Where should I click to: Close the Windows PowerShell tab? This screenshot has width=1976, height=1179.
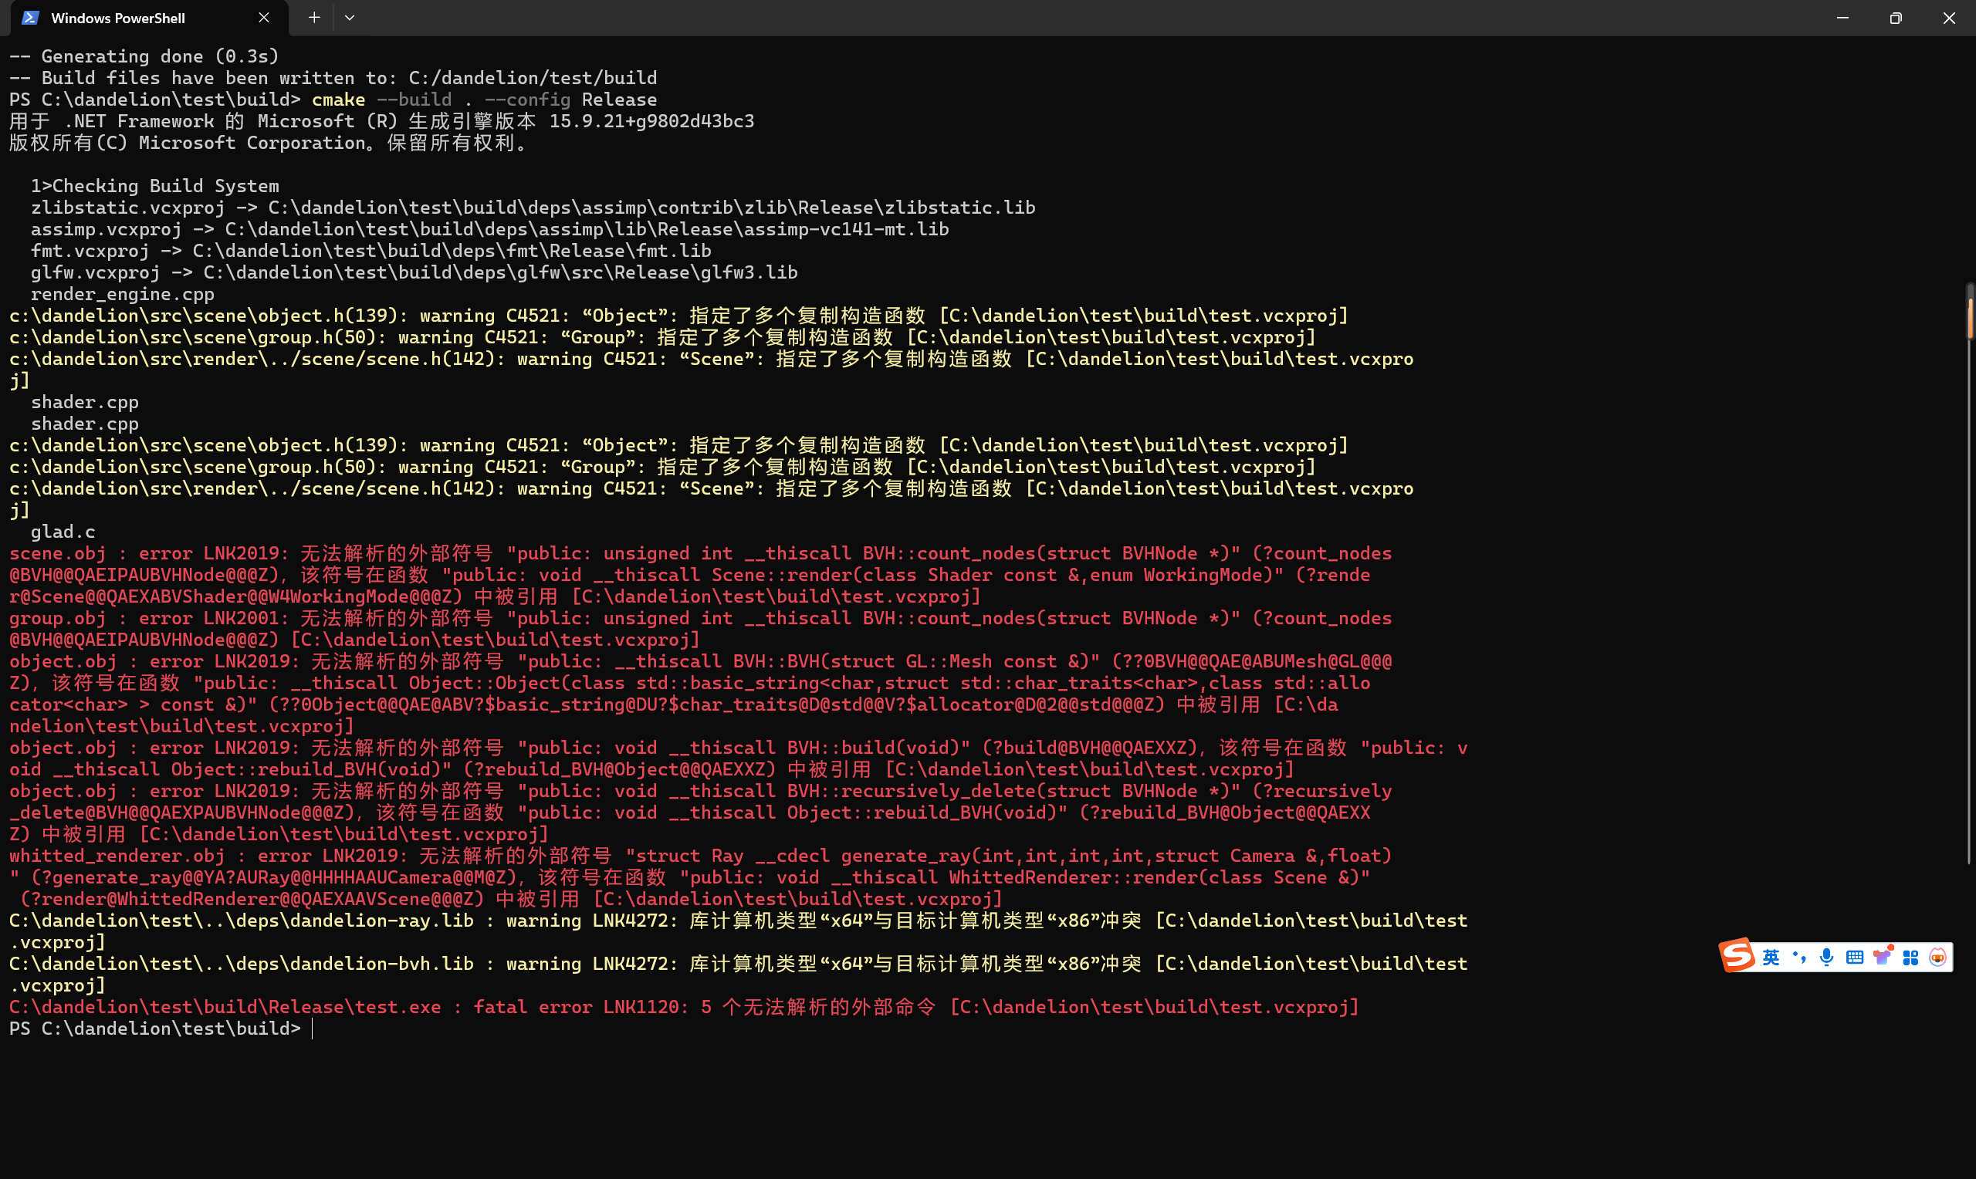tap(264, 18)
